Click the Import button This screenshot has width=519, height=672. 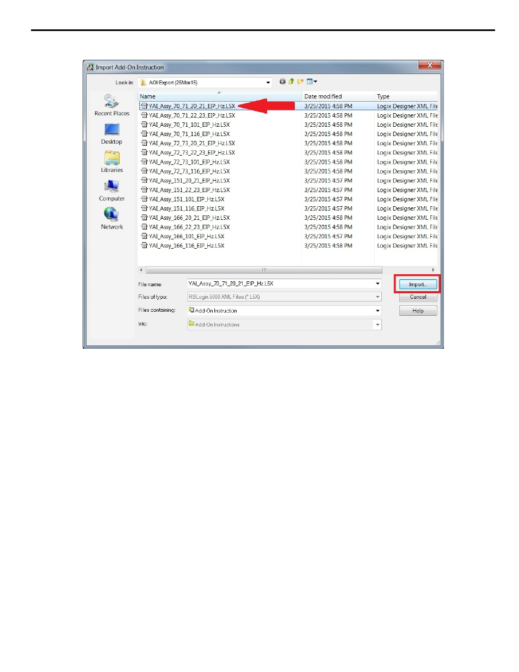click(418, 285)
